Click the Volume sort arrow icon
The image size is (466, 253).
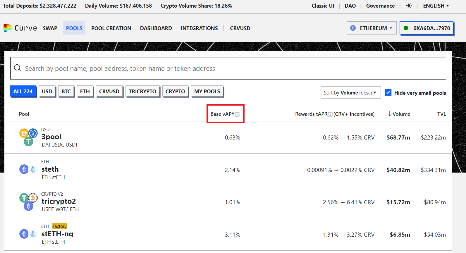(389, 114)
